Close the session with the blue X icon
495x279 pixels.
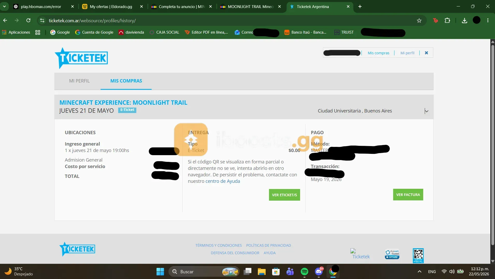click(x=426, y=53)
